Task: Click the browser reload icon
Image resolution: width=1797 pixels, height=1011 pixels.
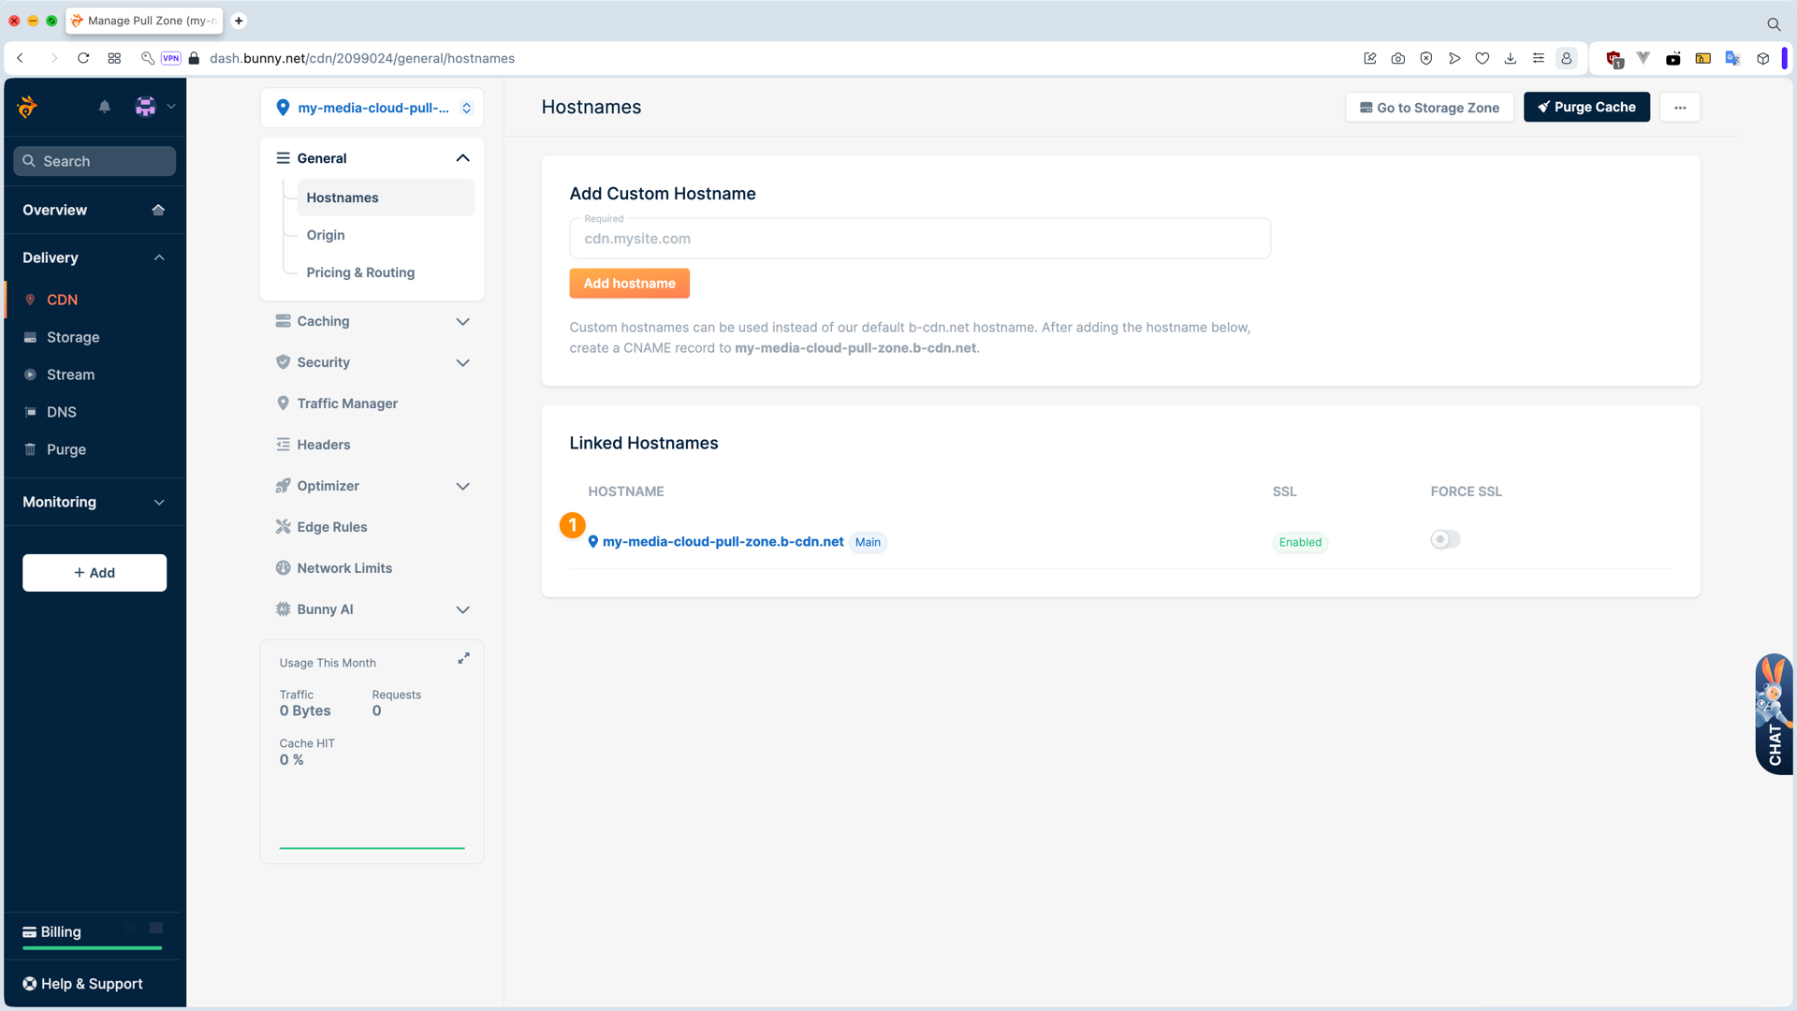Action: click(x=83, y=58)
